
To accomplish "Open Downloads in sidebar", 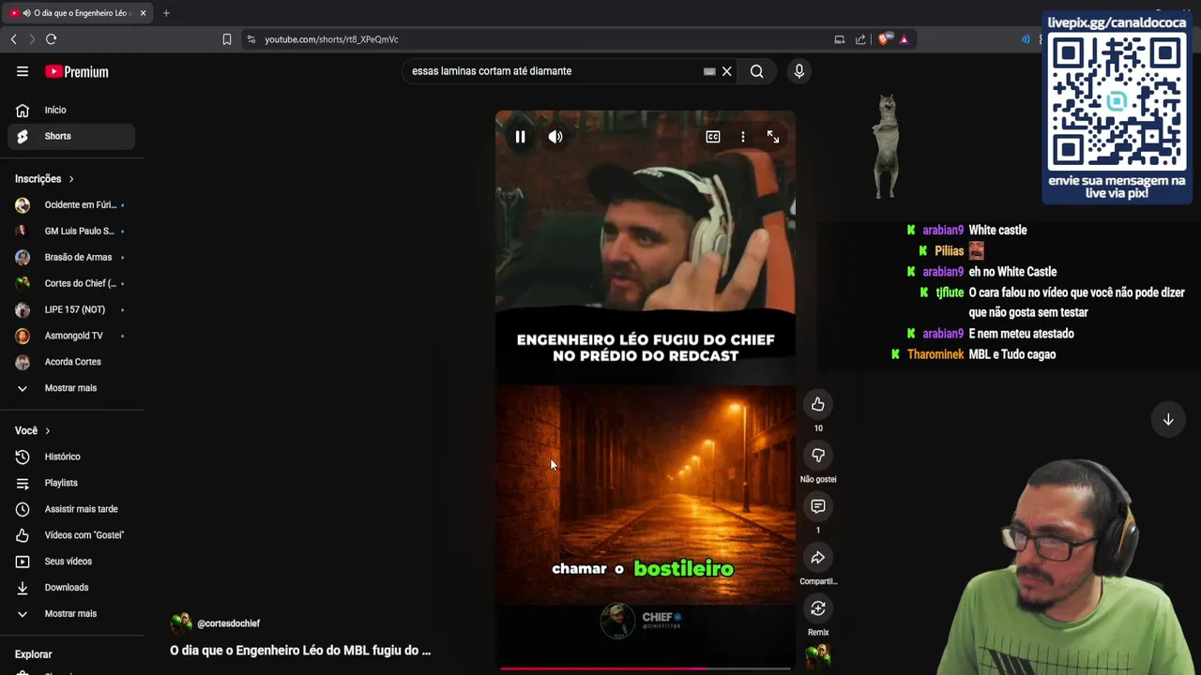I will (72, 588).
